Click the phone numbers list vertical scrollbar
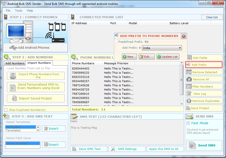 tap(182, 80)
